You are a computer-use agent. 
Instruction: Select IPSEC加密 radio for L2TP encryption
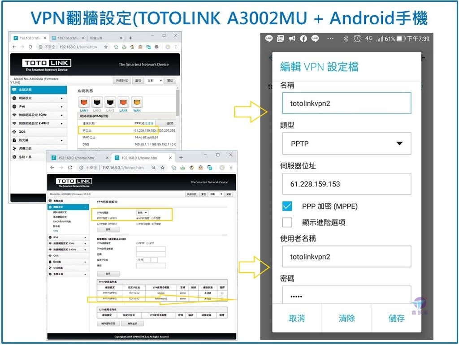tap(137, 224)
